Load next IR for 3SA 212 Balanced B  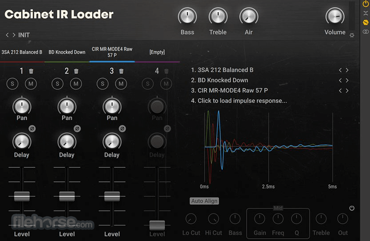pos(347,70)
